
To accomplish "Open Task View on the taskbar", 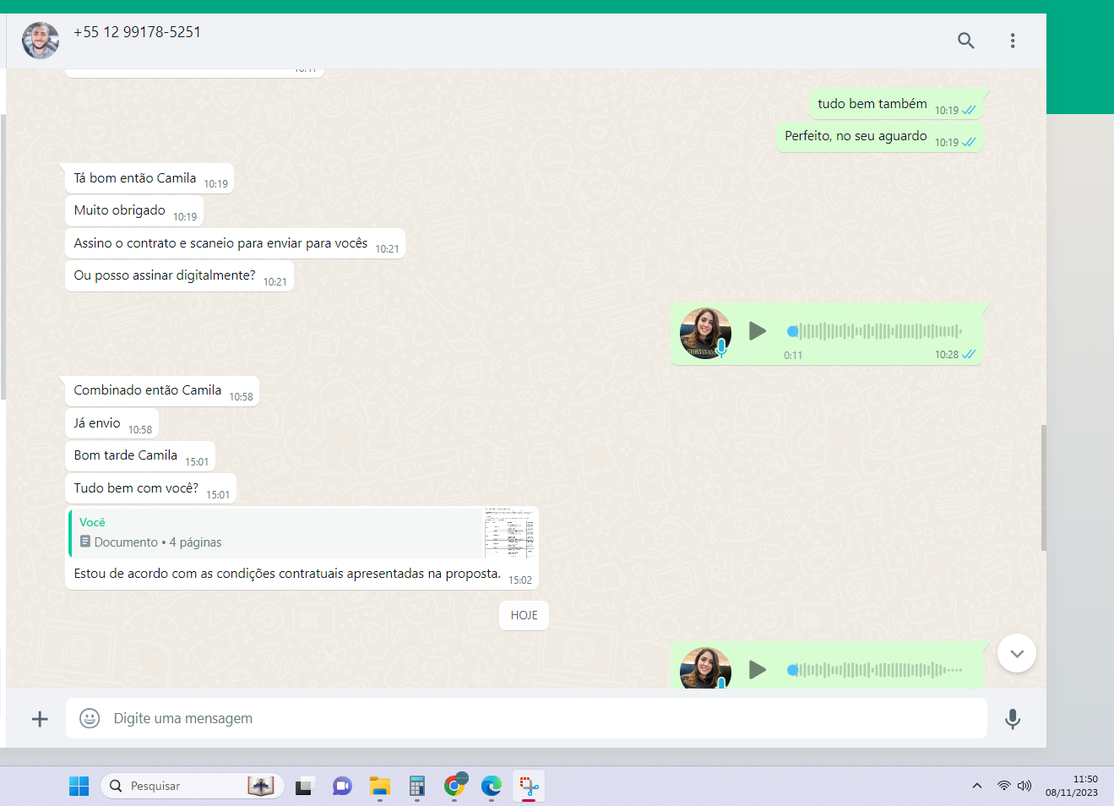I will tap(305, 787).
